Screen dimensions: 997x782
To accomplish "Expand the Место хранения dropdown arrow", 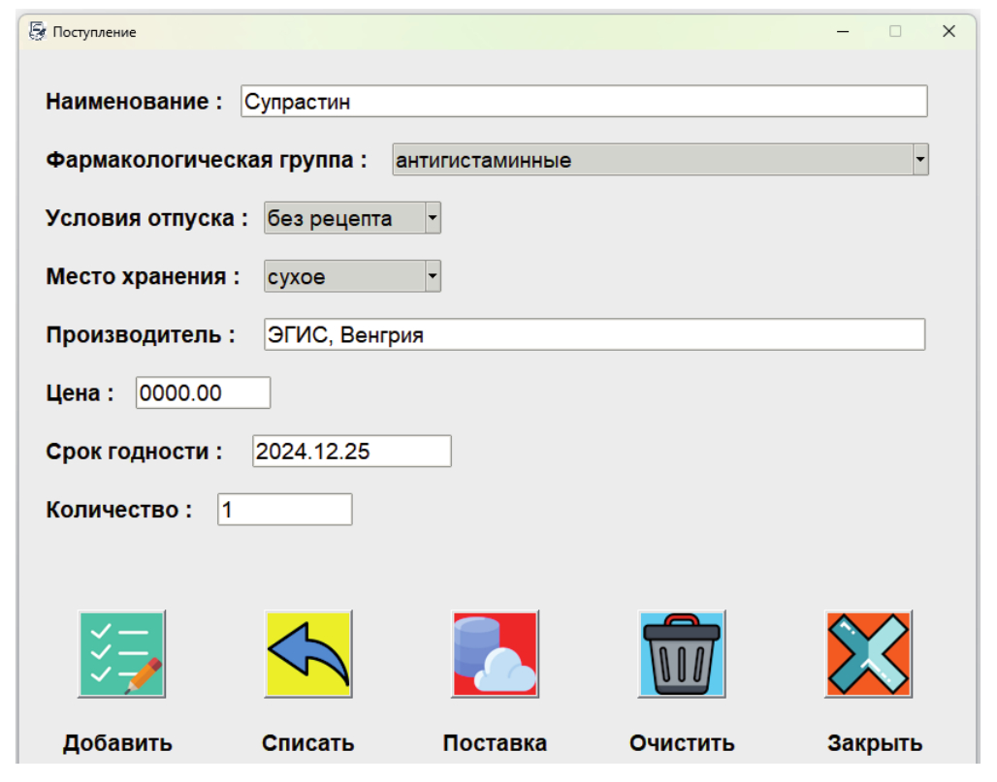I will [x=433, y=276].
